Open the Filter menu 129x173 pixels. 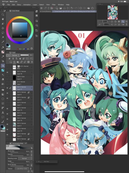coord(54,5)
